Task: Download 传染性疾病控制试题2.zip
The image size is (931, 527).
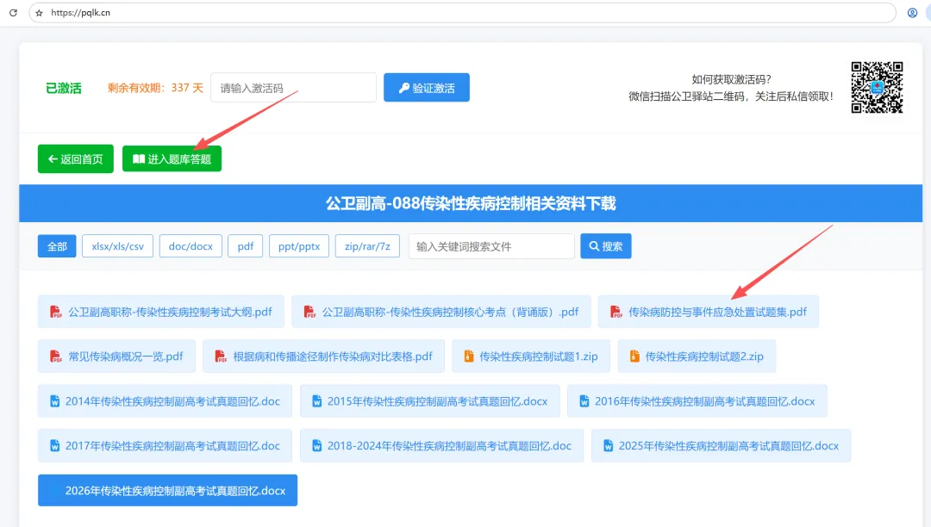Action: click(697, 356)
